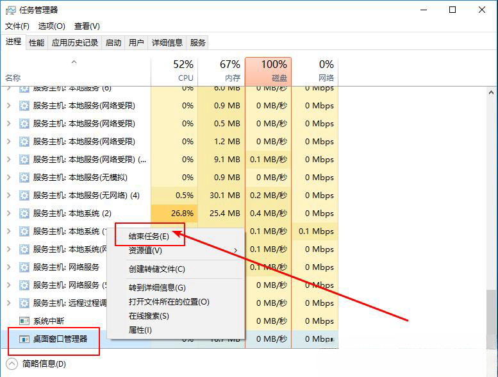This screenshot has height=377, width=498.
Task: Maximize the Task Manager window
Action: coord(452,10)
